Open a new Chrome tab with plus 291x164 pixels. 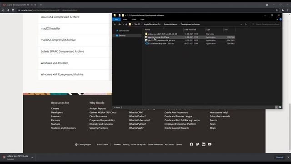[41, 5]
